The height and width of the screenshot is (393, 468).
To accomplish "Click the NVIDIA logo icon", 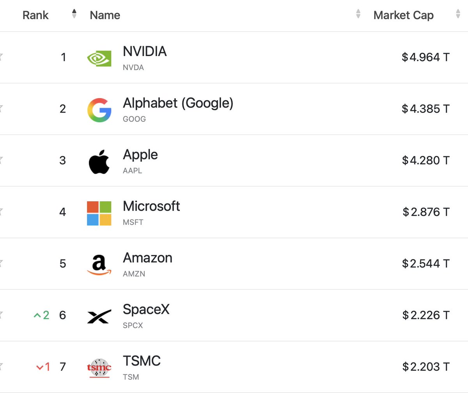I will click(x=99, y=59).
